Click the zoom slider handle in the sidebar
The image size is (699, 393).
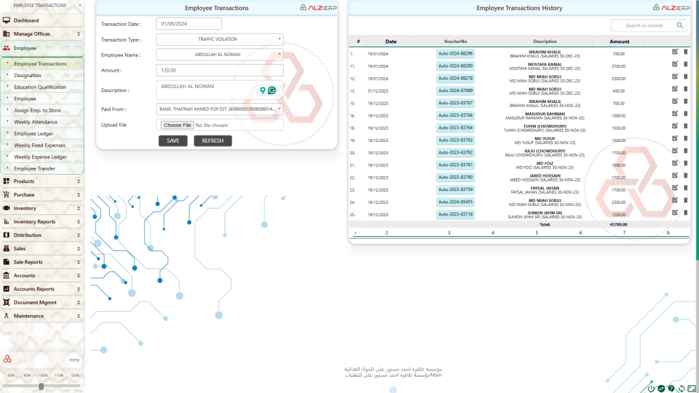[x=41, y=387]
